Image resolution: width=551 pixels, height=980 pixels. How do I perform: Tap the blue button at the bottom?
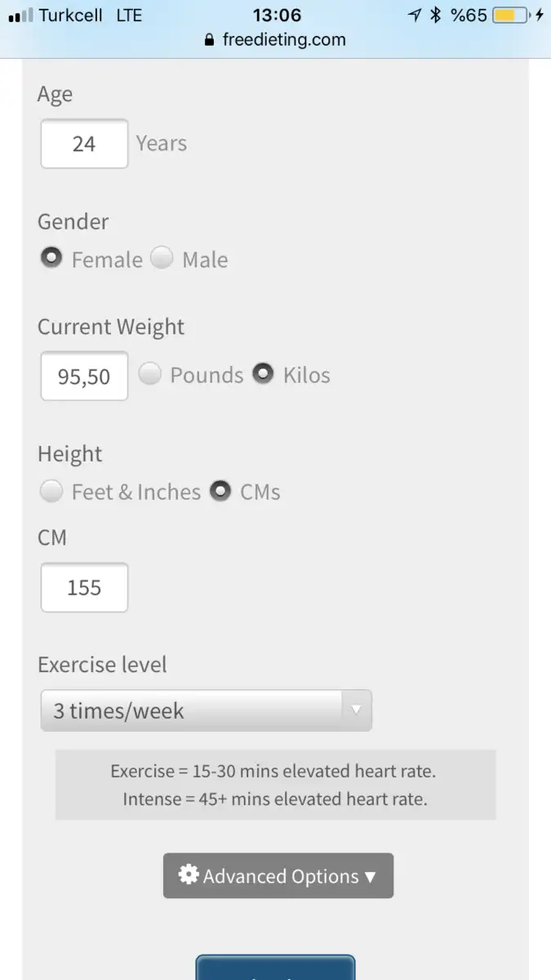click(275, 968)
